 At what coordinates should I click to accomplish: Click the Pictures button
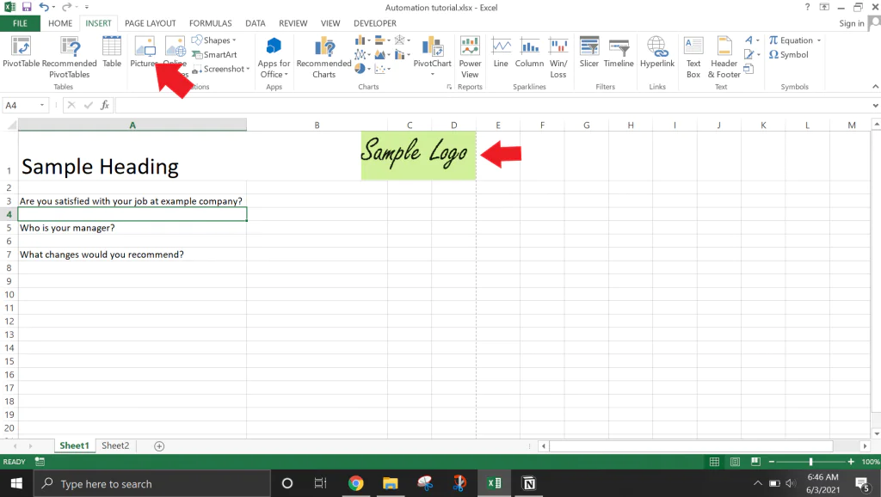pyautogui.click(x=144, y=52)
